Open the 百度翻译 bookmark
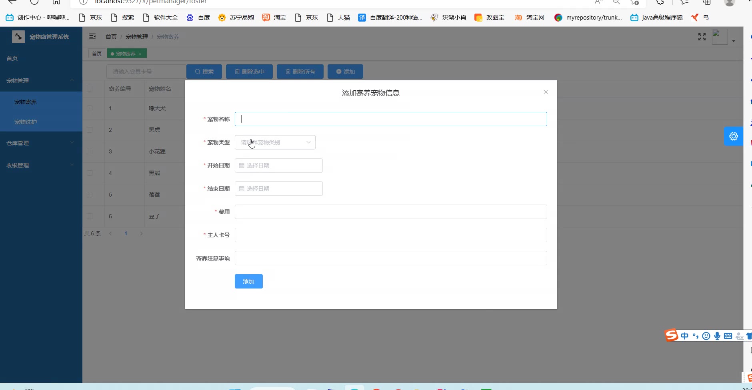The width and height of the screenshot is (752, 390). pyautogui.click(x=390, y=18)
